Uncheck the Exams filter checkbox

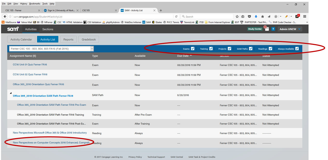[x=193, y=49]
